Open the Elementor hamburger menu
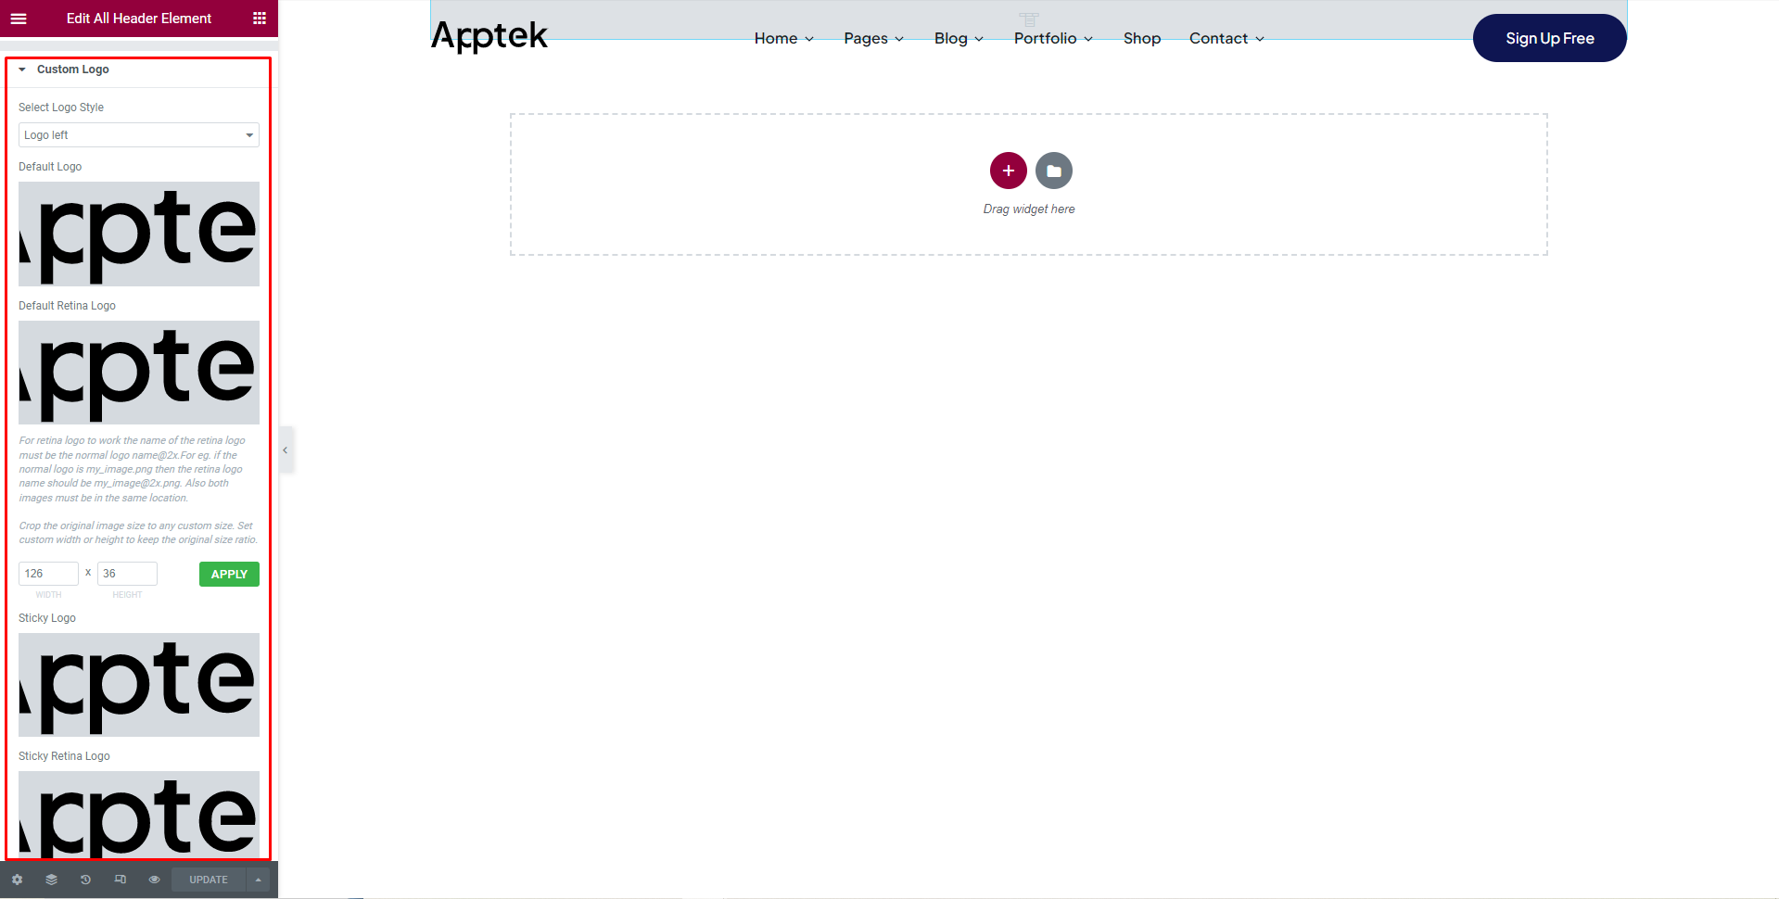Screen dimensions: 1779x899 point(19,19)
